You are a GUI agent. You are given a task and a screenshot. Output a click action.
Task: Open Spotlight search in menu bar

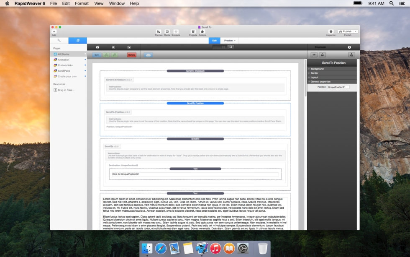(x=392, y=3)
